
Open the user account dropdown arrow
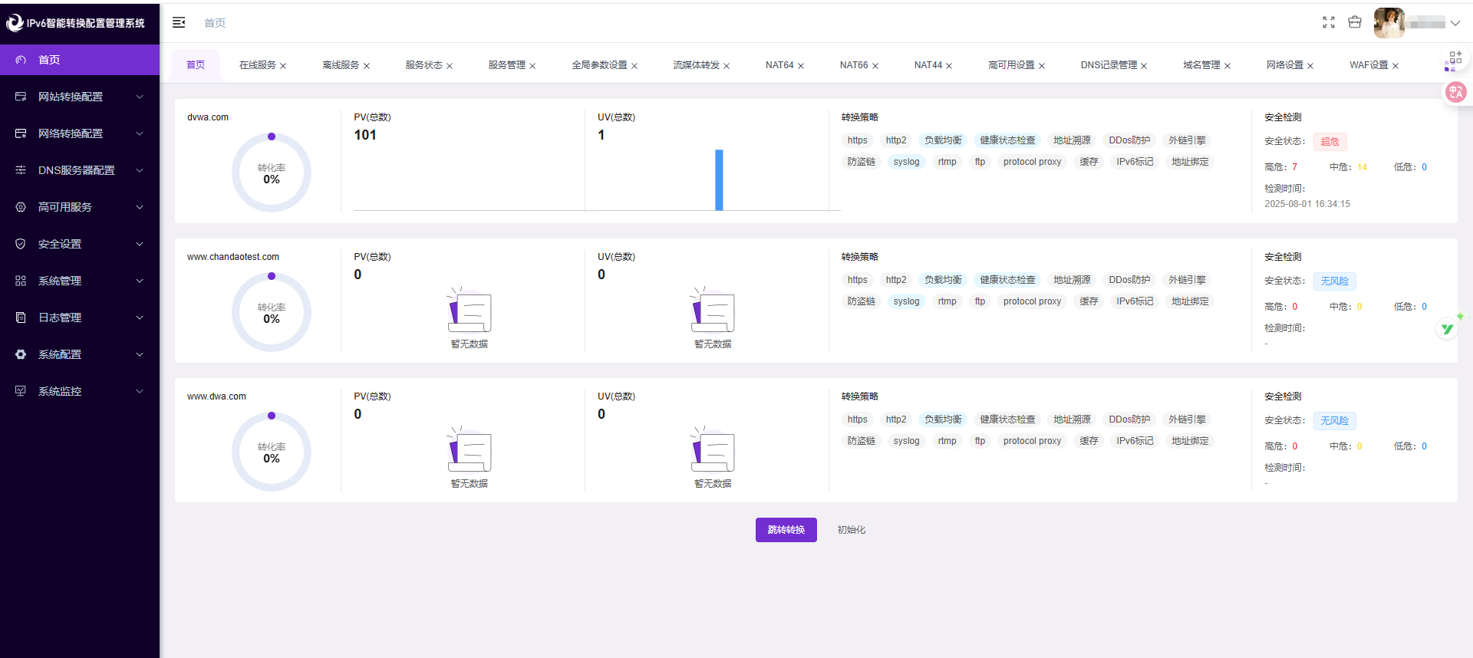click(x=1455, y=23)
